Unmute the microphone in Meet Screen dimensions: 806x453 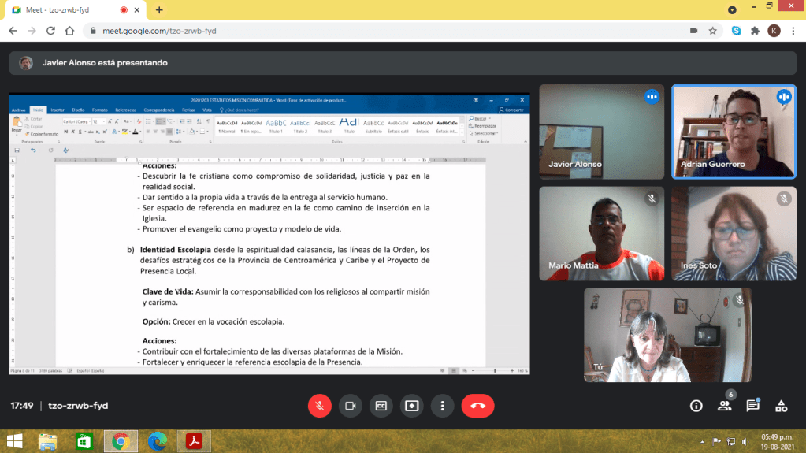point(319,406)
